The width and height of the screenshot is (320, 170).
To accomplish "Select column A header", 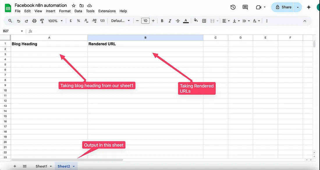I will click(x=49, y=38).
